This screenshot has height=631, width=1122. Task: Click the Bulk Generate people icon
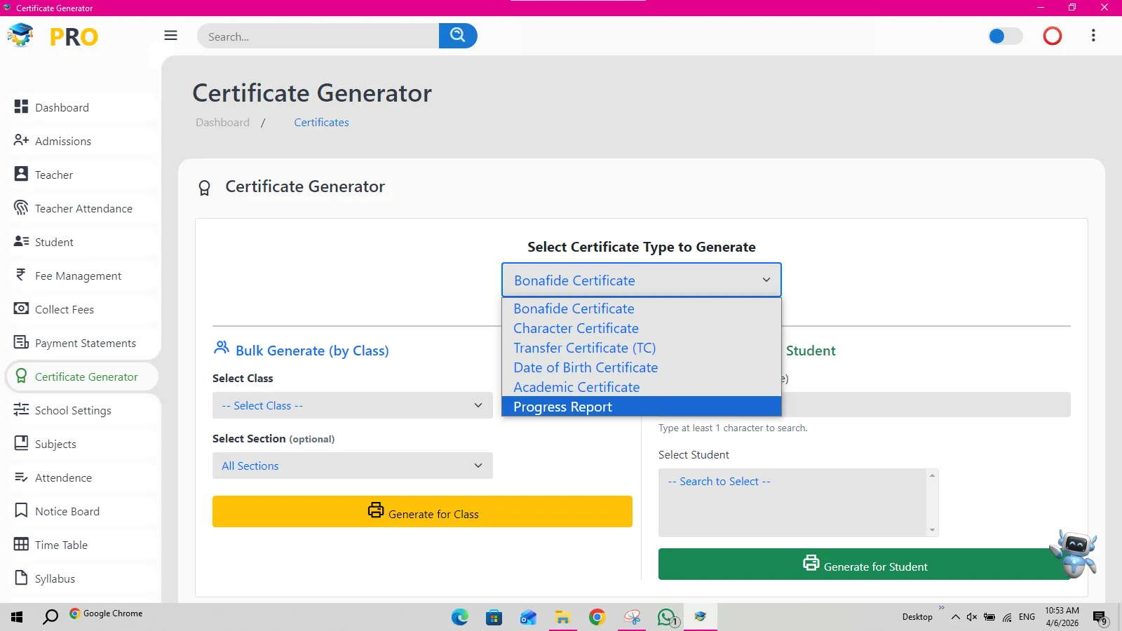[222, 347]
